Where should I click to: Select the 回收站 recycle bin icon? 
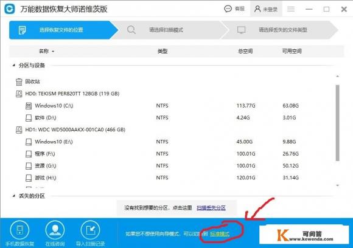19,81
